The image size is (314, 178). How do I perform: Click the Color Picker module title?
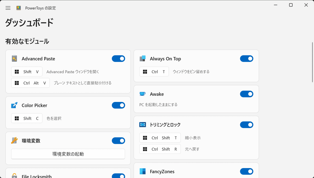(x=35, y=105)
